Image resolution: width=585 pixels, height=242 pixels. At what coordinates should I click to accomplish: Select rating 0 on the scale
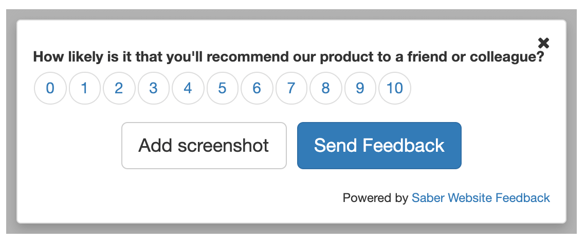pyautogui.click(x=50, y=89)
